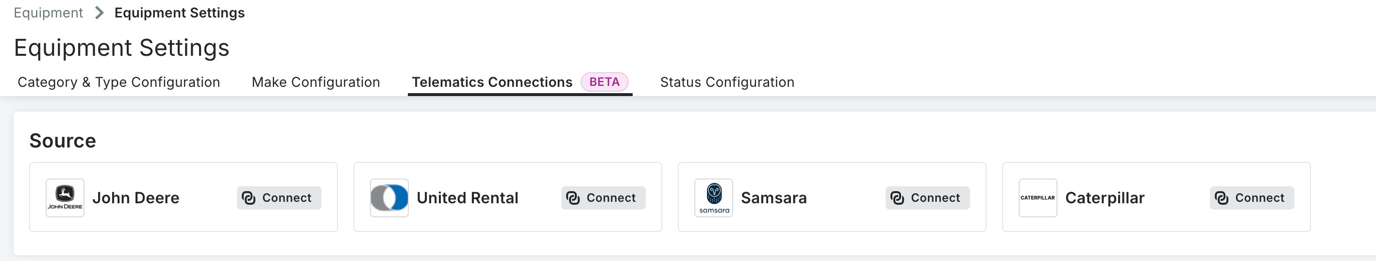Switch to the Make Configuration tab
Viewport: 1376px width, 261px height.
click(x=316, y=82)
